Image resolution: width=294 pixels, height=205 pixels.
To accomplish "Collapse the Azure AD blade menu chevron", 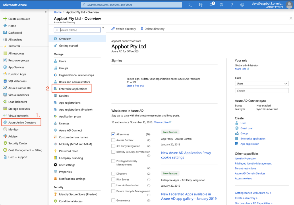I will (103, 28).
